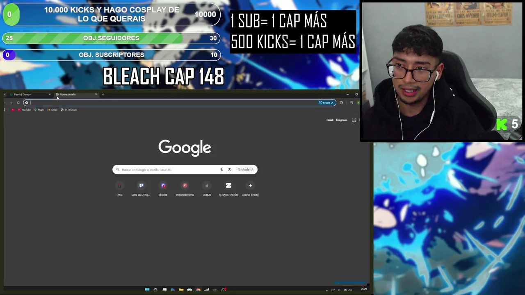Close the Bleach | Disney+ tab
The width and height of the screenshot is (525, 295).
click(x=50, y=95)
